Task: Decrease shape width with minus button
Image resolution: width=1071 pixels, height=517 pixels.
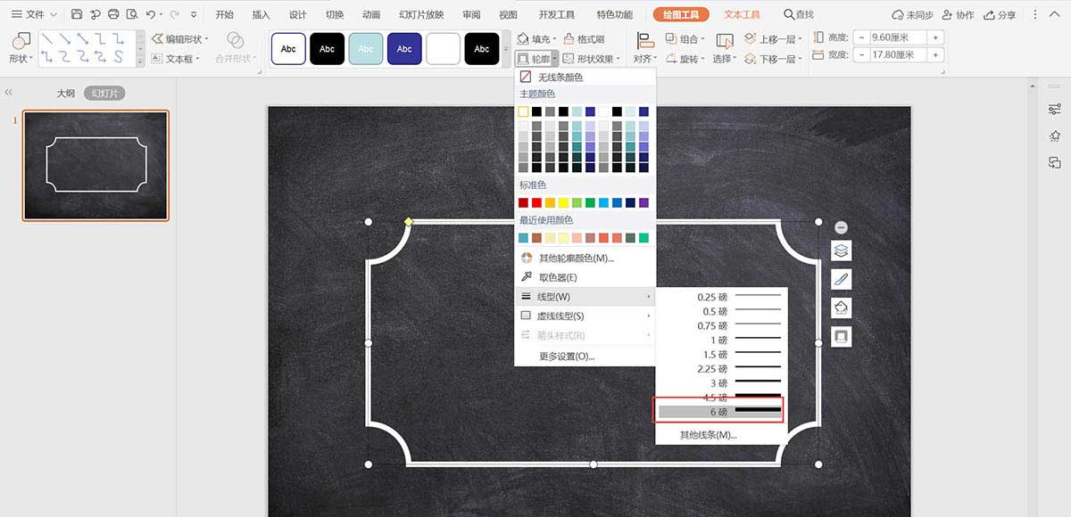Action: (x=859, y=54)
